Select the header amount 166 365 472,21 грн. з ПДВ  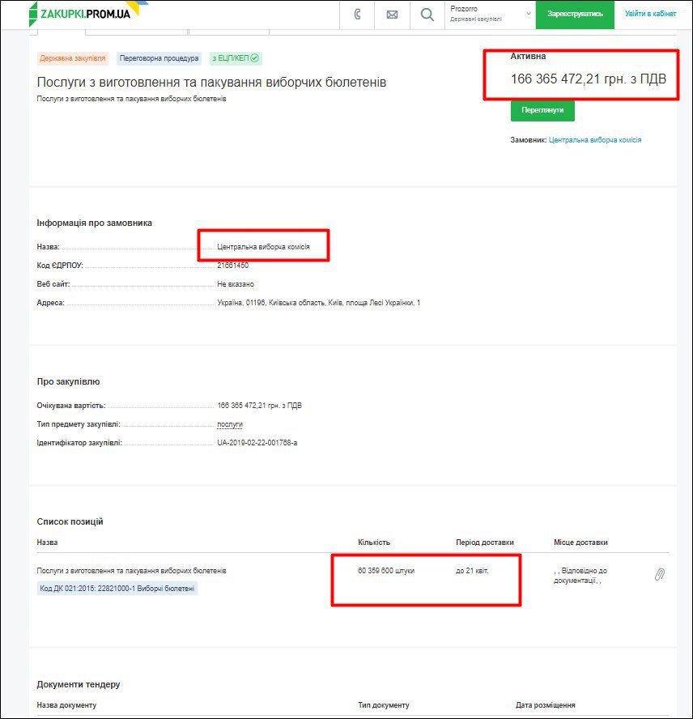589,79
